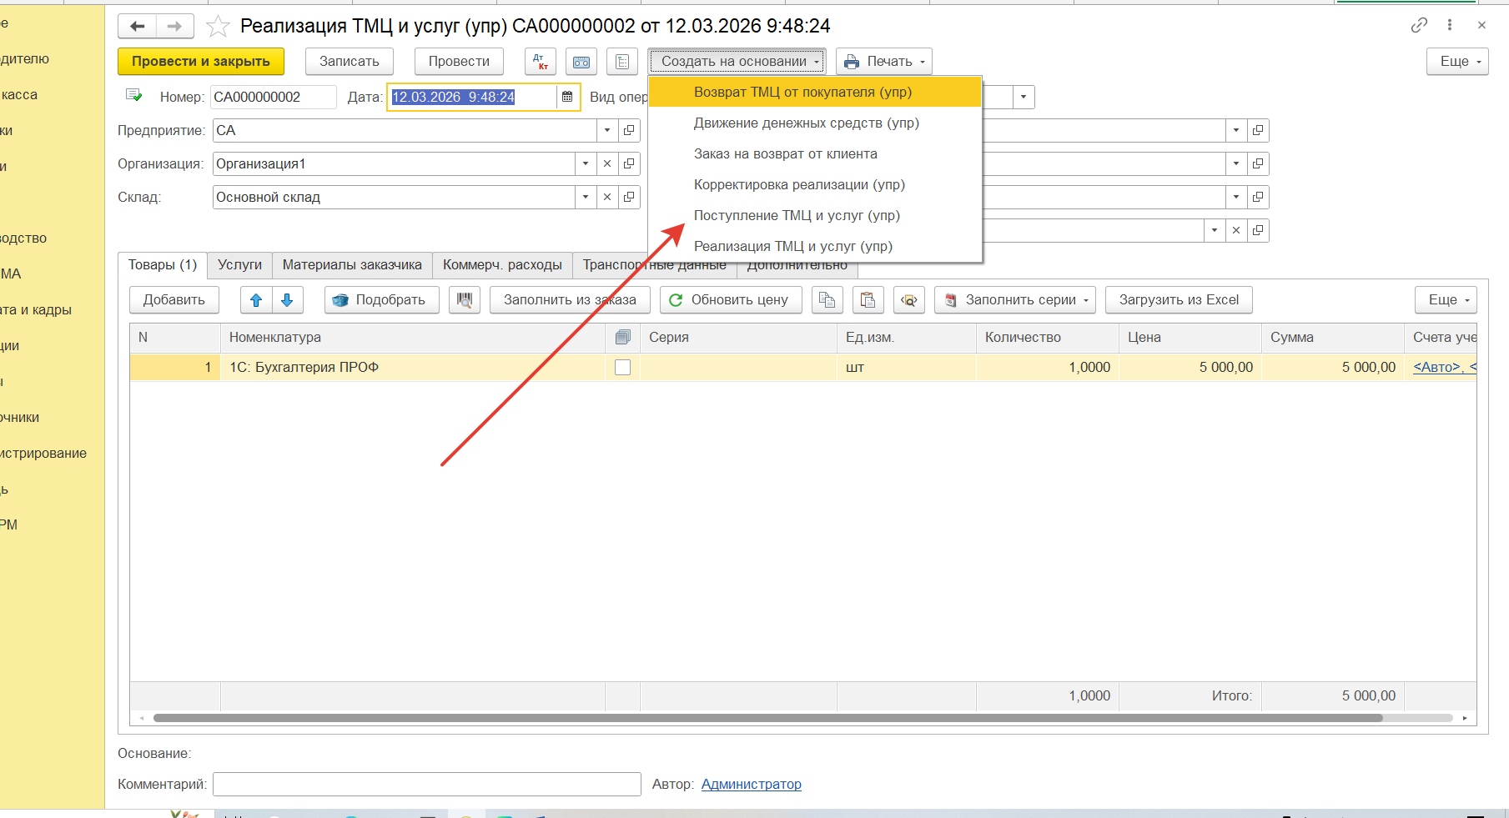Open Заполнить серии dropdown

[x=1015, y=300]
